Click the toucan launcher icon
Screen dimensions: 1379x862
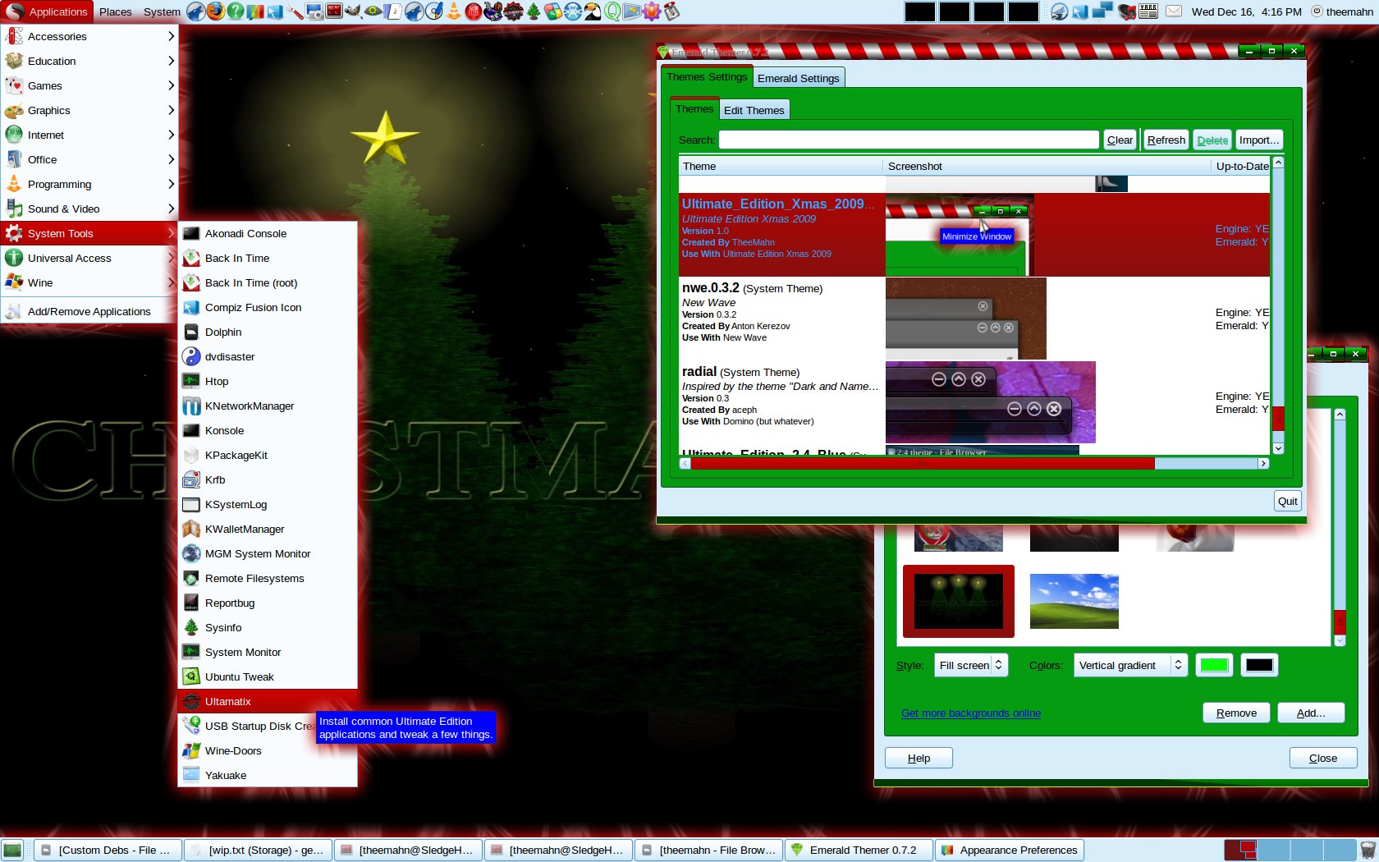tap(593, 11)
